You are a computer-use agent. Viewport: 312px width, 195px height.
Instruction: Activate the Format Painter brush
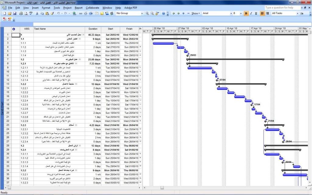pos(52,13)
